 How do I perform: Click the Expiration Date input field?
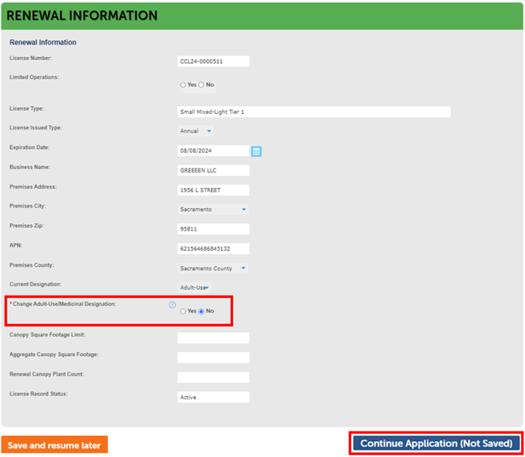[213, 151]
